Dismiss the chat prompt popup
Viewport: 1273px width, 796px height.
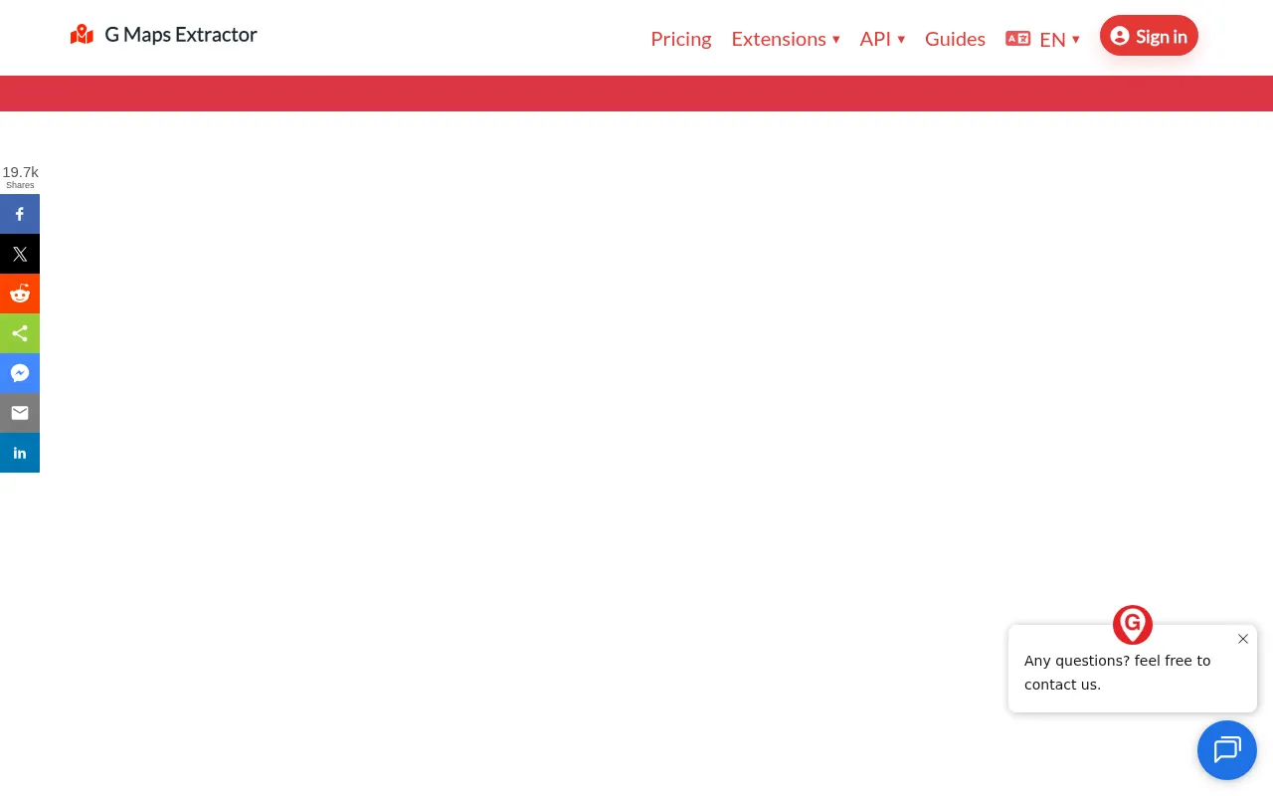(x=1243, y=639)
